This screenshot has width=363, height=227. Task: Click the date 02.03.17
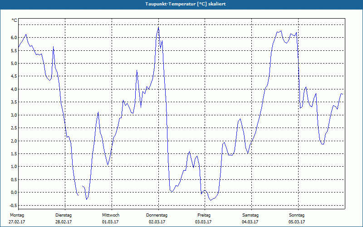coord(157,222)
